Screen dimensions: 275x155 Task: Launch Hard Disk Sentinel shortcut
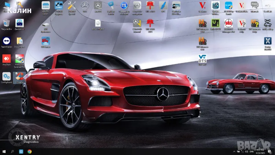coord(20,58)
